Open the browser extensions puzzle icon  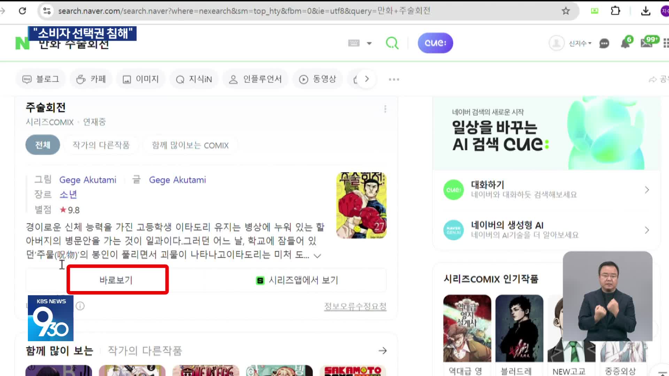pyautogui.click(x=615, y=11)
